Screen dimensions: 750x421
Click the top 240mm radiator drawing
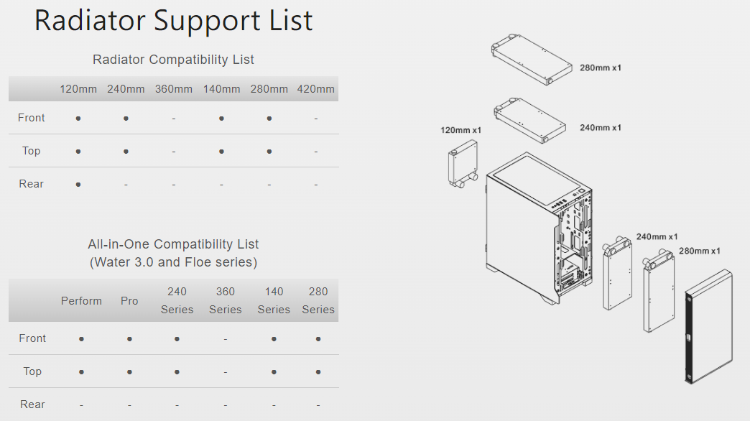pos(529,119)
